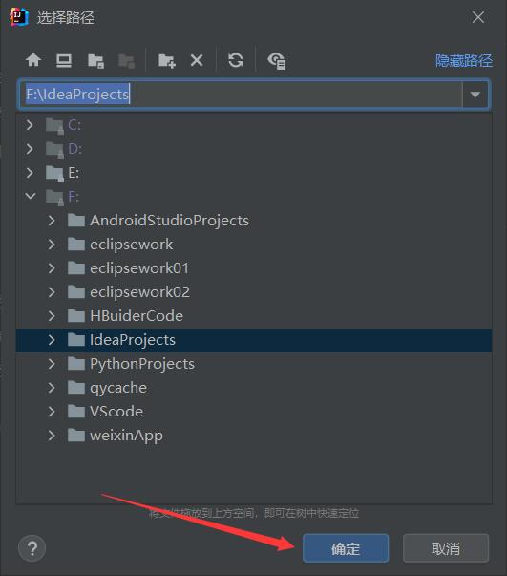This screenshot has height=576, width=507.
Task: Expand the weixinApp folder chevron
Action: 52,436
